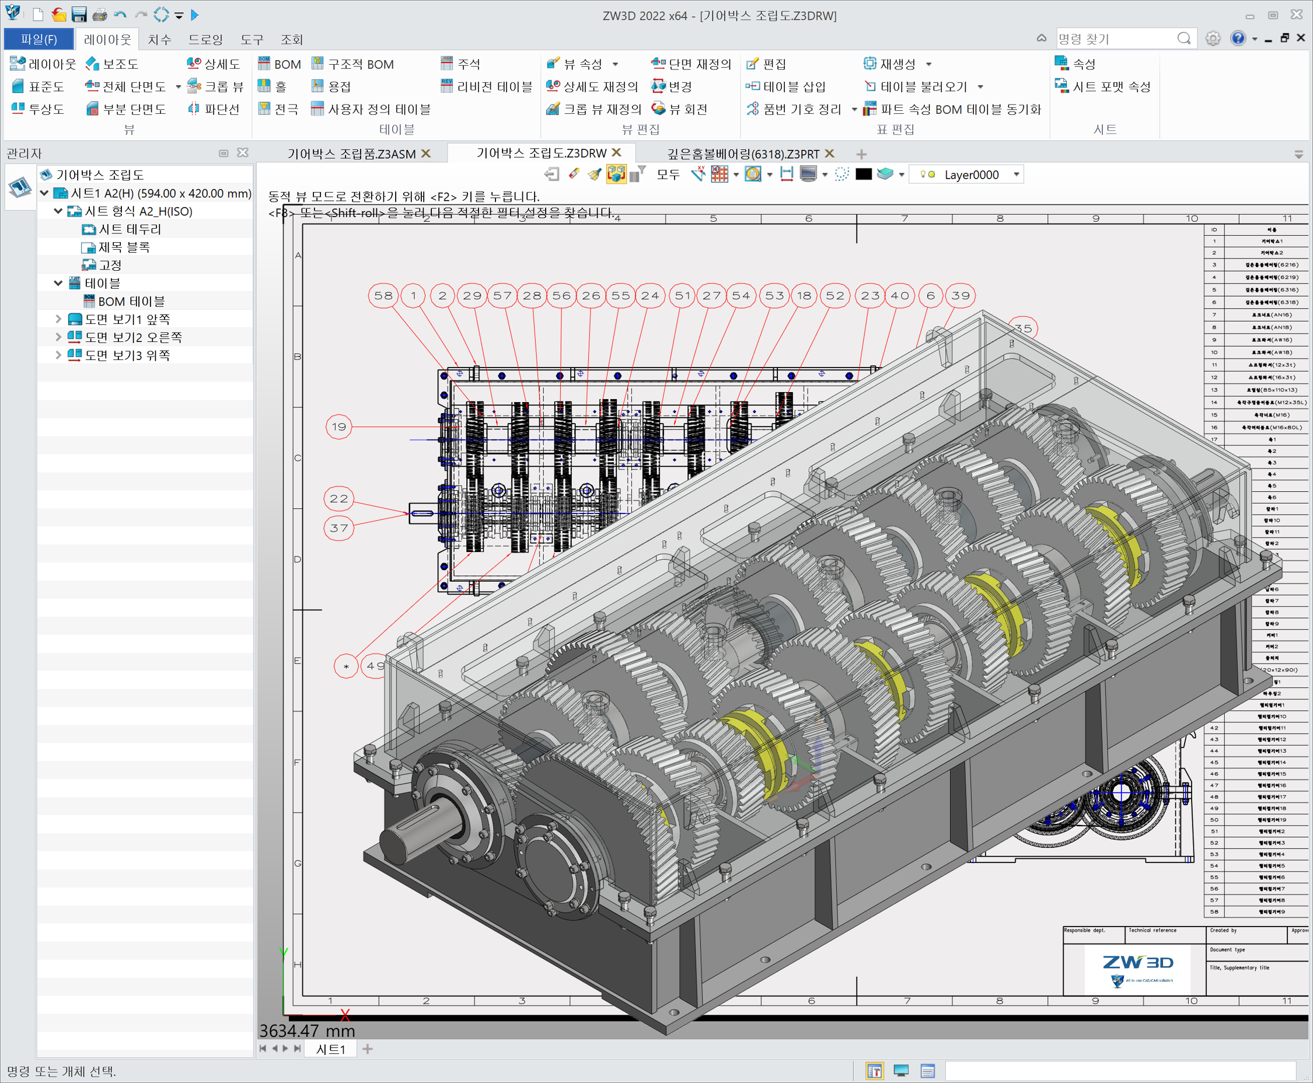Open the 리비전 테이블 tool

tap(487, 87)
